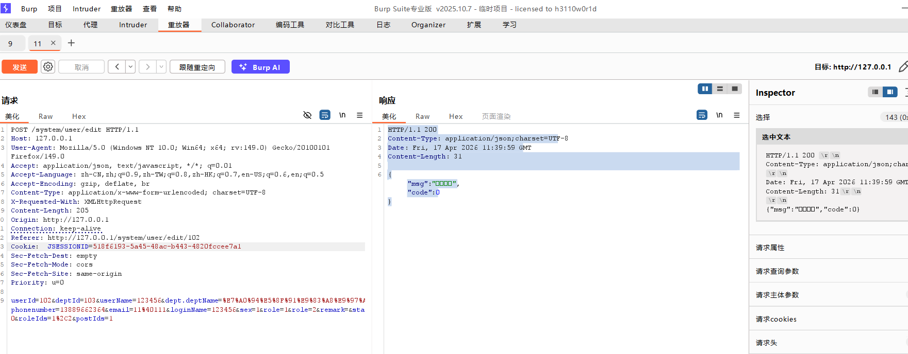Toggle show non-printable \n in request
Image resolution: width=908 pixels, height=354 pixels.
pos(342,115)
